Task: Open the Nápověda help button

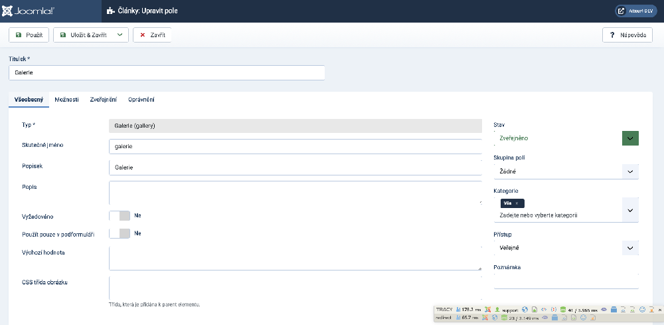Action: click(627, 35)
